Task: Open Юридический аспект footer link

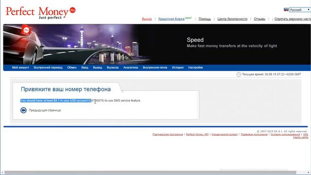Action: (225, 134)
